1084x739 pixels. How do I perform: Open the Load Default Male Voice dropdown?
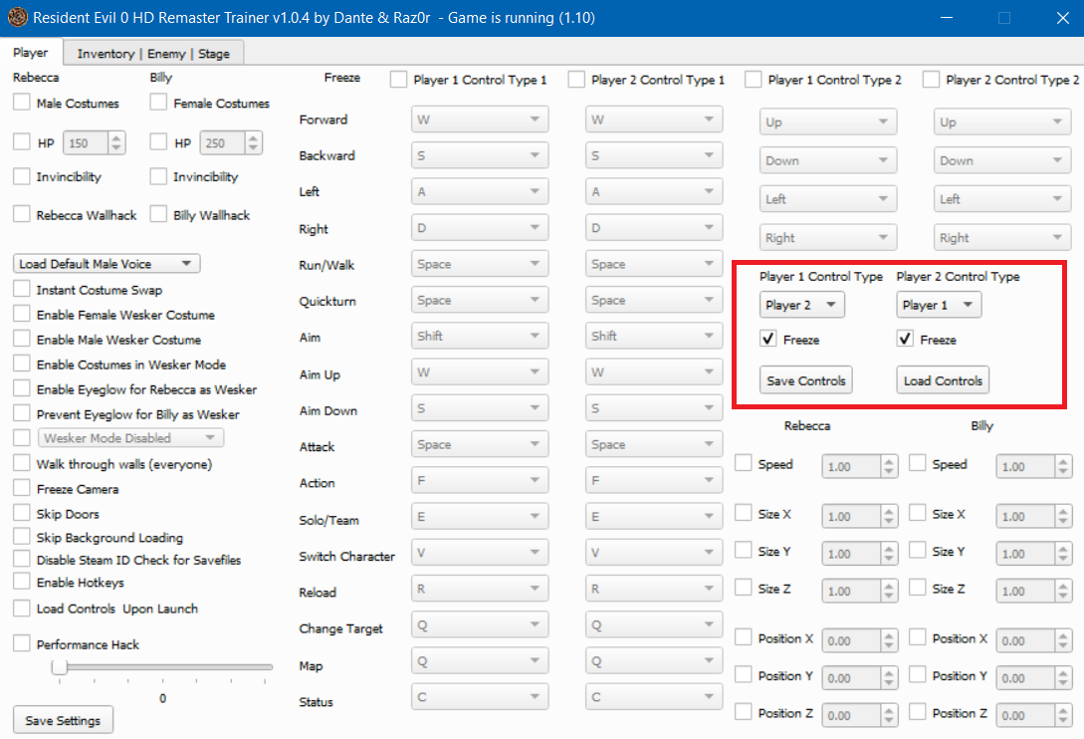point(107,264)
